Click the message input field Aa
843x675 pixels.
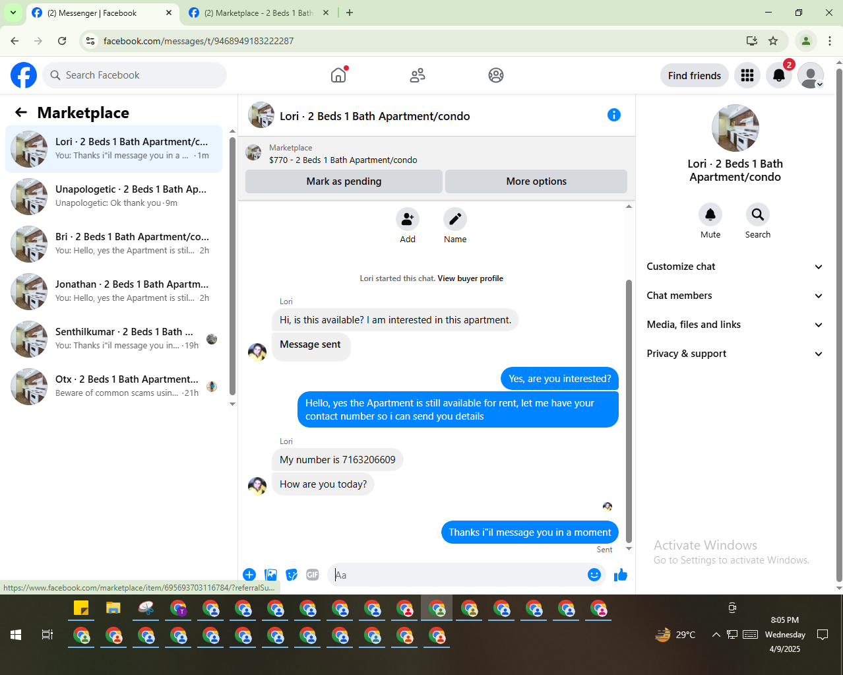click(x=458, y=575)
